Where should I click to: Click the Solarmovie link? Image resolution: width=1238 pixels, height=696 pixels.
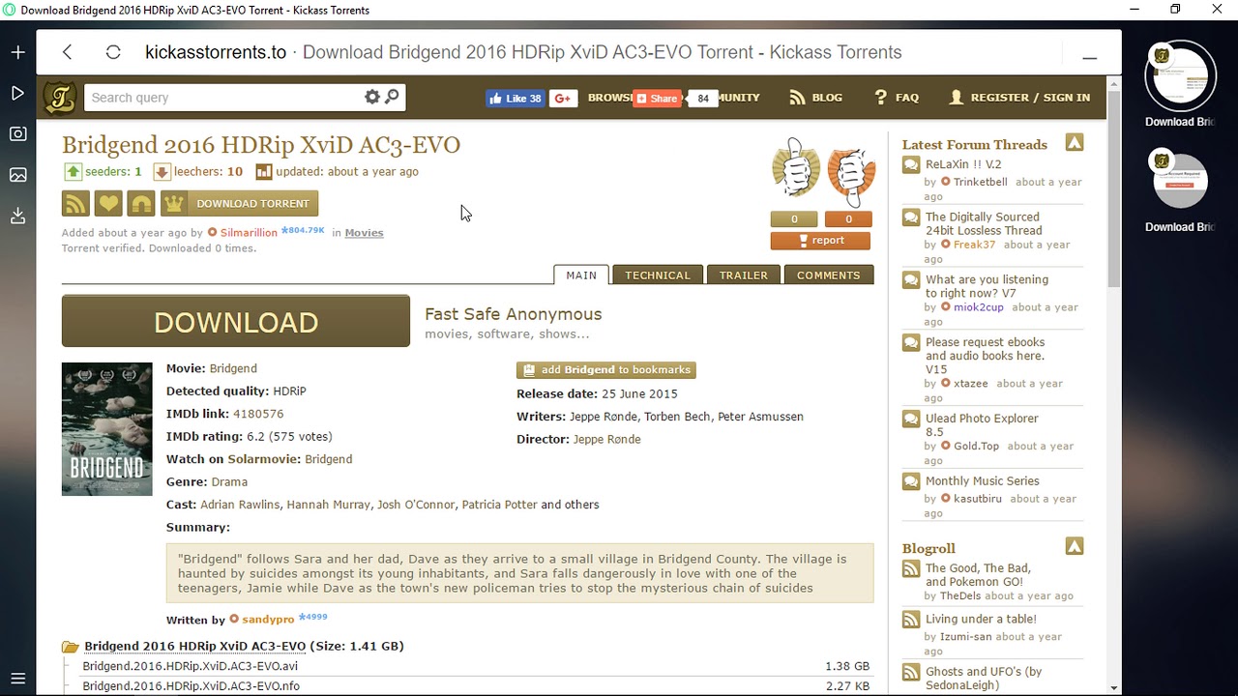(264, 459)
